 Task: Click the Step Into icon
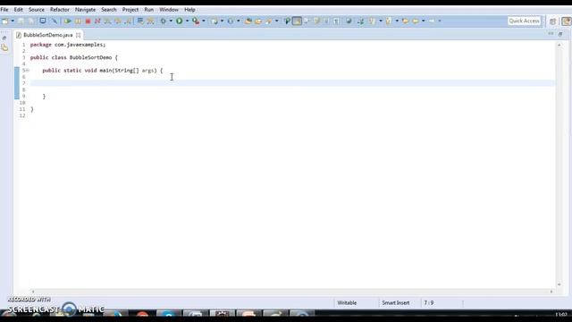(x=107, y=21)
